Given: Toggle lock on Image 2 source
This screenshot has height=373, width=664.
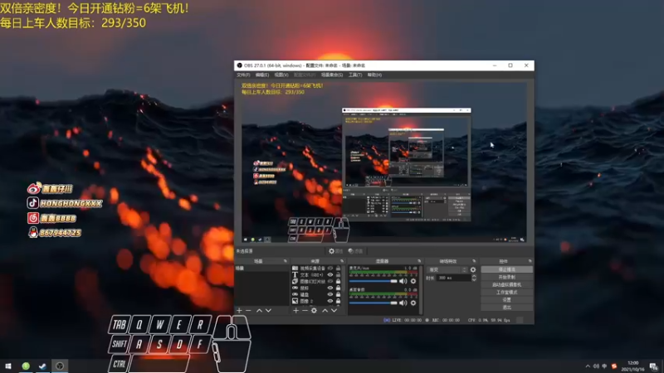Looking at the screenshot, I should (338, 301).
